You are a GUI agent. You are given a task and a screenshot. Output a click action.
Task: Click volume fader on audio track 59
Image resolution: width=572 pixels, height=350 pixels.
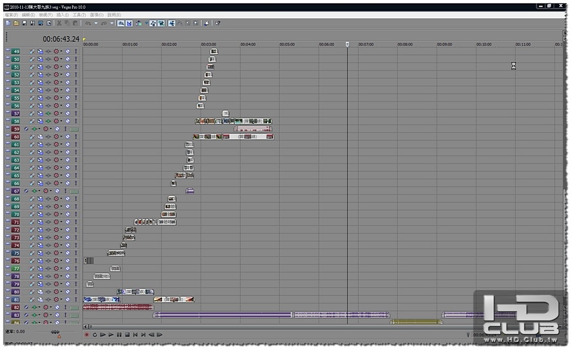(x=74, y=129)
